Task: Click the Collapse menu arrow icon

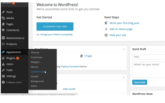Action: [3, 82]
